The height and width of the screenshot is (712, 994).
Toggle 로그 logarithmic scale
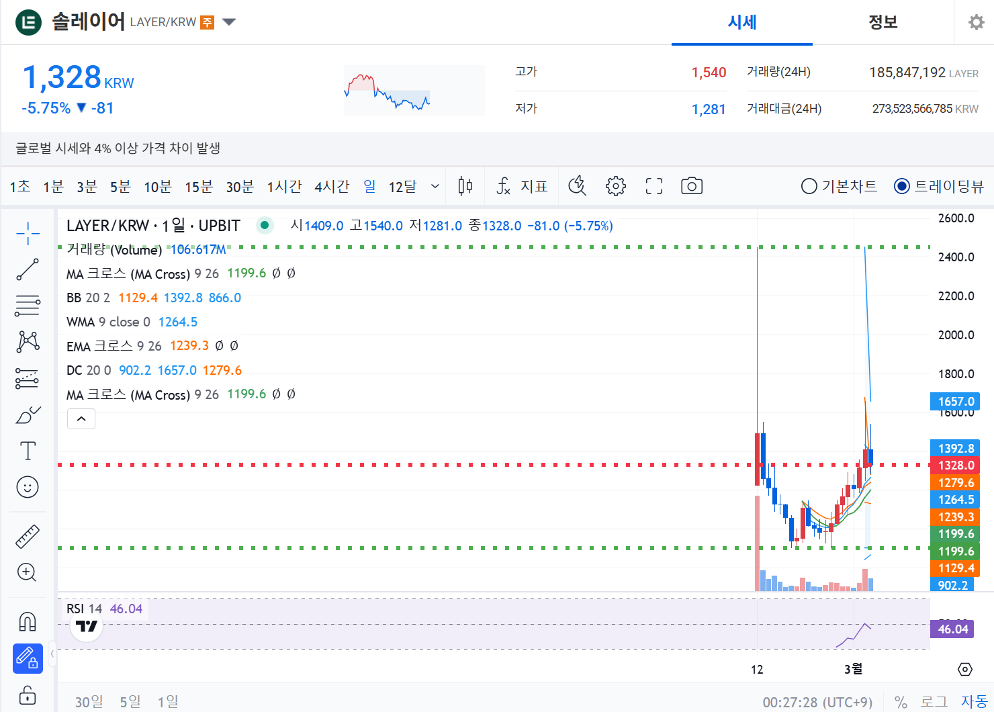point(934,702)
